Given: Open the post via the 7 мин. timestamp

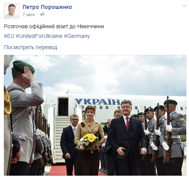Looking at the screenshot, I should pos(29,15).
